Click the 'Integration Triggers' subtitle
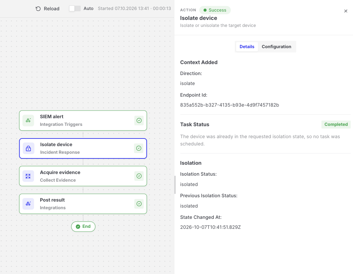The width and height of the screenshot is (353, 274). [61, 124]
